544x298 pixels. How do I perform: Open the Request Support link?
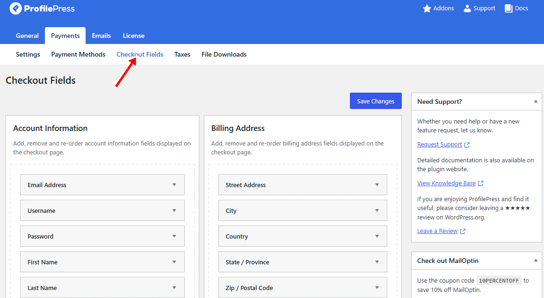[x=440, y=145]
